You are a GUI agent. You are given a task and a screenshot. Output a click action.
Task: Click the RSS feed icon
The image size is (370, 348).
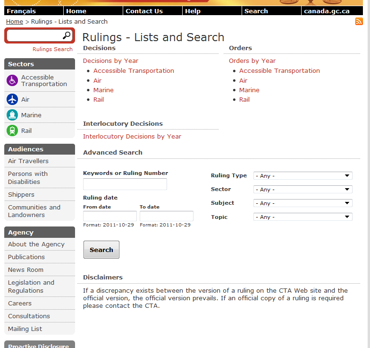[x=359, y=22]
